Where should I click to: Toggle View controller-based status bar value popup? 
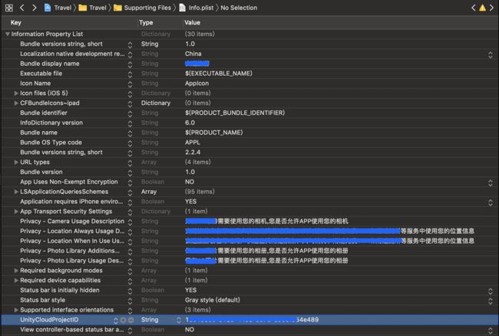point(491,331)
